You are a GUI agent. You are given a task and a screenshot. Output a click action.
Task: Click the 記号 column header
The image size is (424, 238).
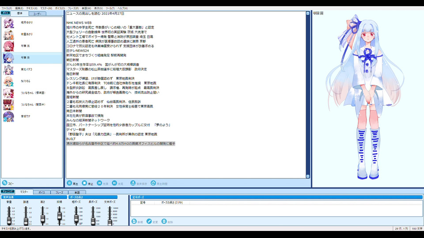[x=143, y=202]
